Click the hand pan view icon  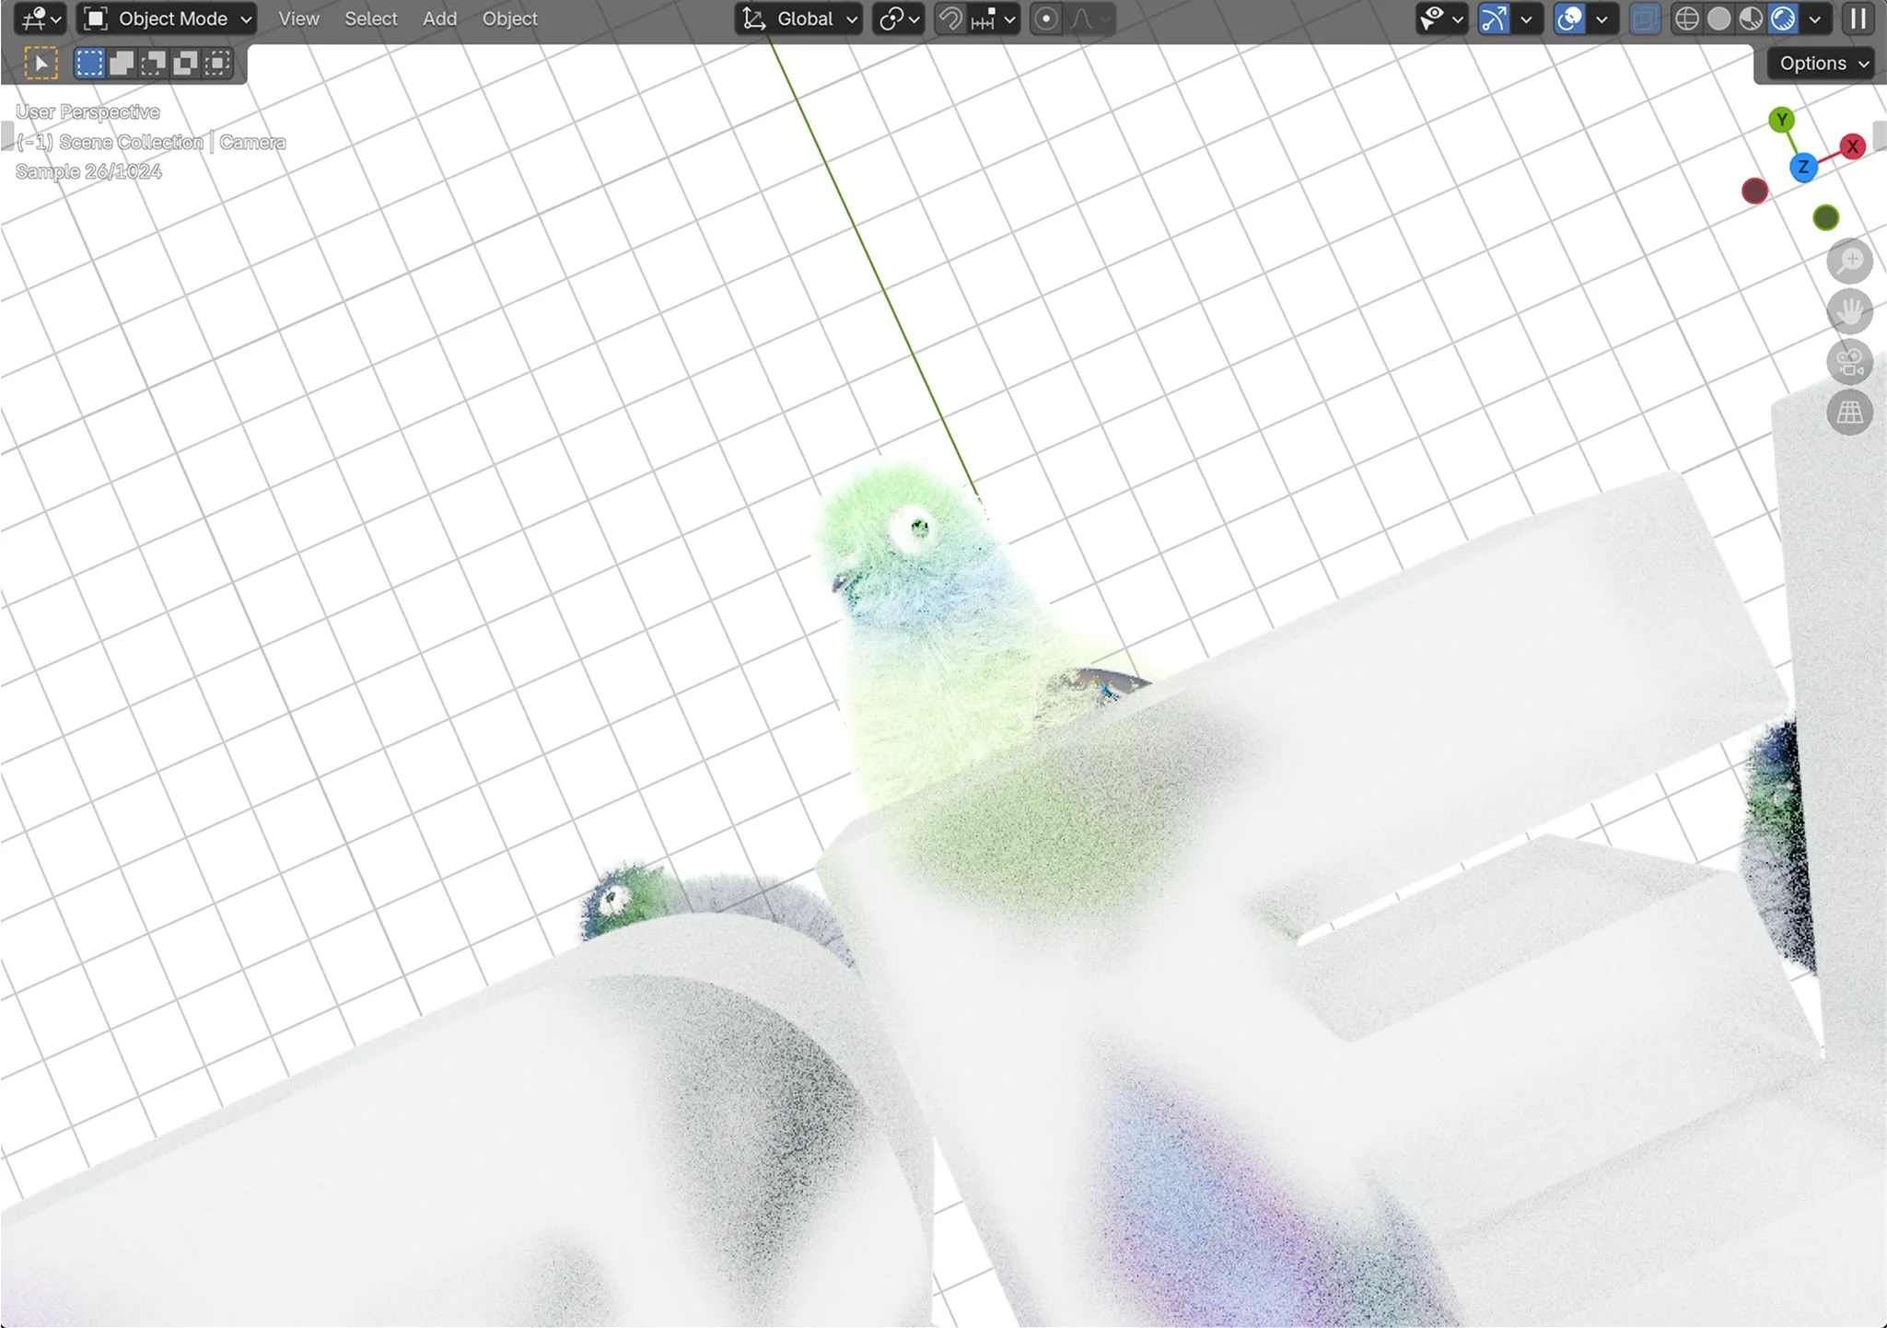[x=1849, y=311]
